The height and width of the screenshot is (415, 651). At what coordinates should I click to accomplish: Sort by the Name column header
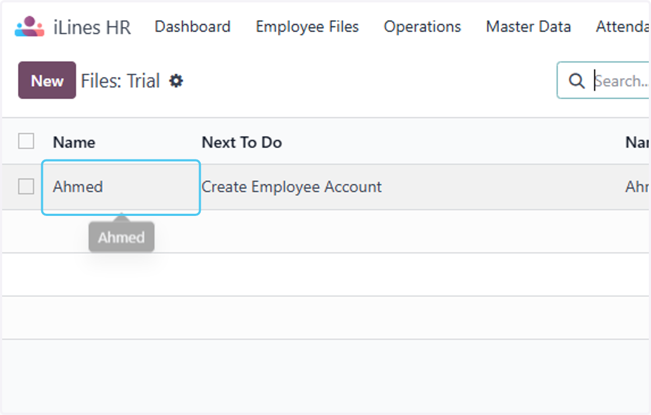click(74, 142)
